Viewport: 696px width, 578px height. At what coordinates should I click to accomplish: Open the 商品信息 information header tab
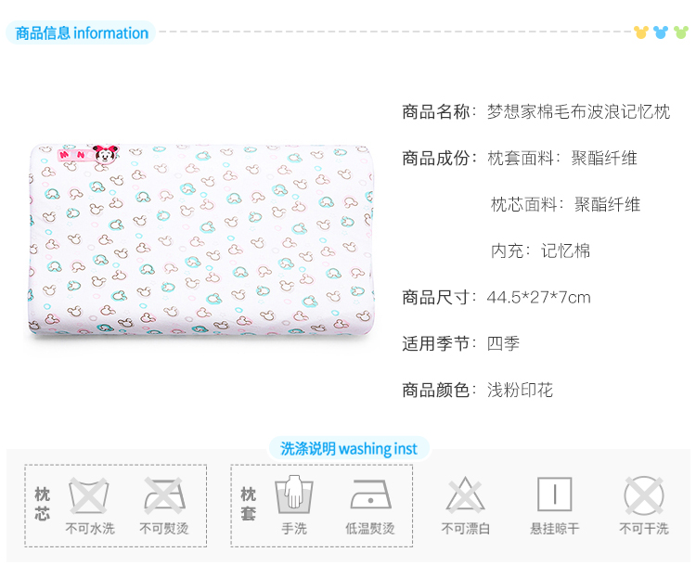[x=82, y=32]
